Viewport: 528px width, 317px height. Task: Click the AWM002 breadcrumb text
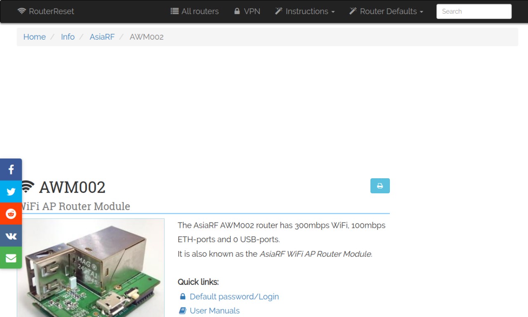click(146, 37)
